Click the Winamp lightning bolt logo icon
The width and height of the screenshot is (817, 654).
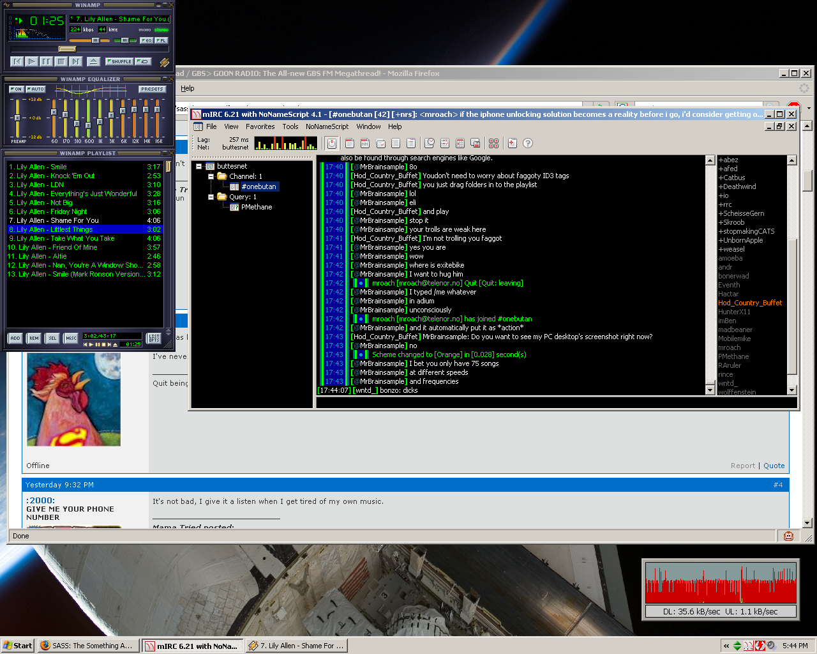click(164, 62)
